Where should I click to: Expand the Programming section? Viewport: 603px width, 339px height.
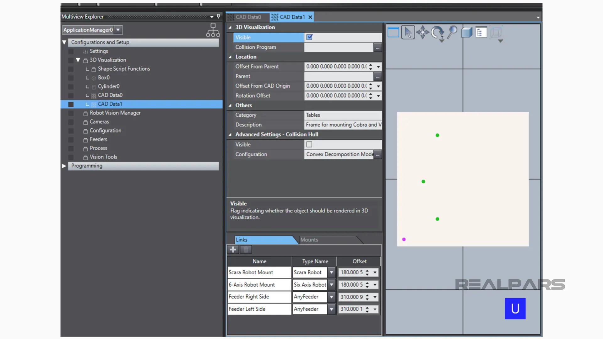[x=64, y=166]
